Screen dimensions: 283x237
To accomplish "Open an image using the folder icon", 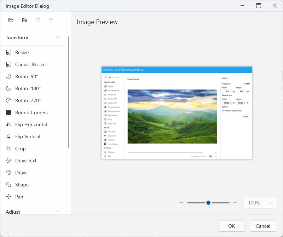I will tap(11, 20).
